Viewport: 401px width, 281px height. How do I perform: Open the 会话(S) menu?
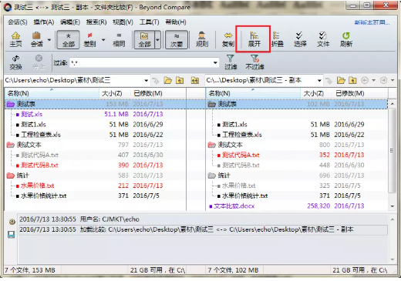point(18,22)
